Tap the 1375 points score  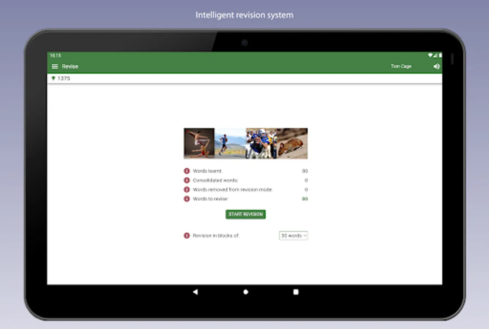coord(64,78)
